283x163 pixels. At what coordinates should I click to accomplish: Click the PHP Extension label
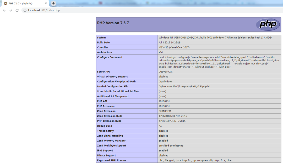click(x=106, y=106)
